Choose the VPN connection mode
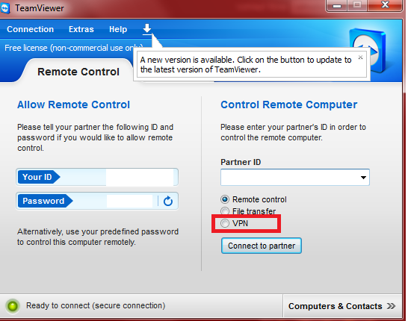408x321 pixels. pos(225,223)
